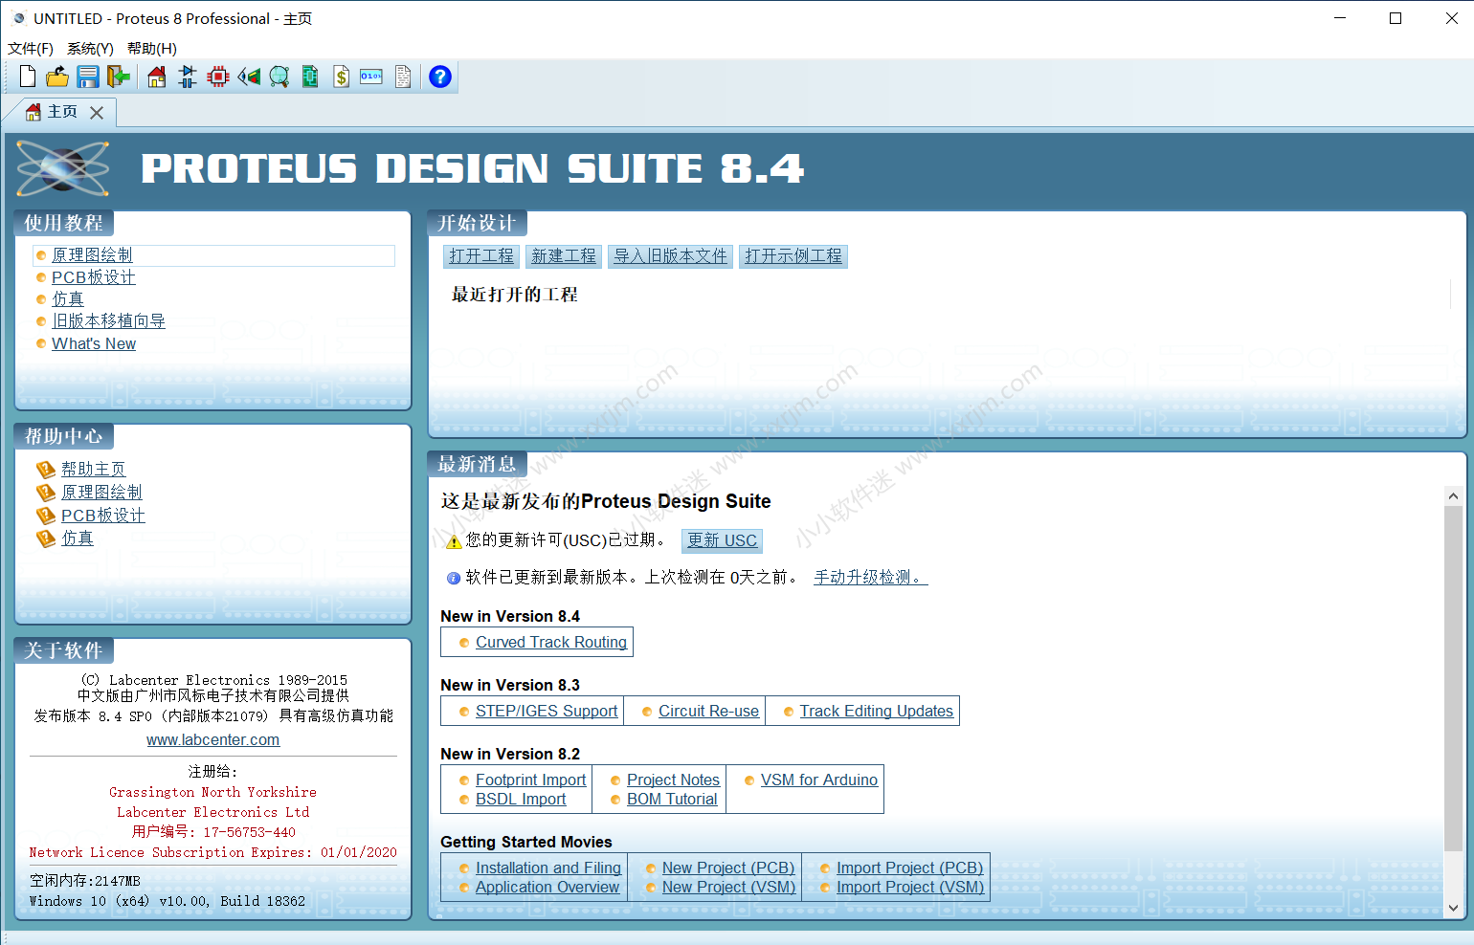The width and height of the screenshot is (1474, 945).
Task: Open Circuit Re-use link
Action: coord(708,711)
